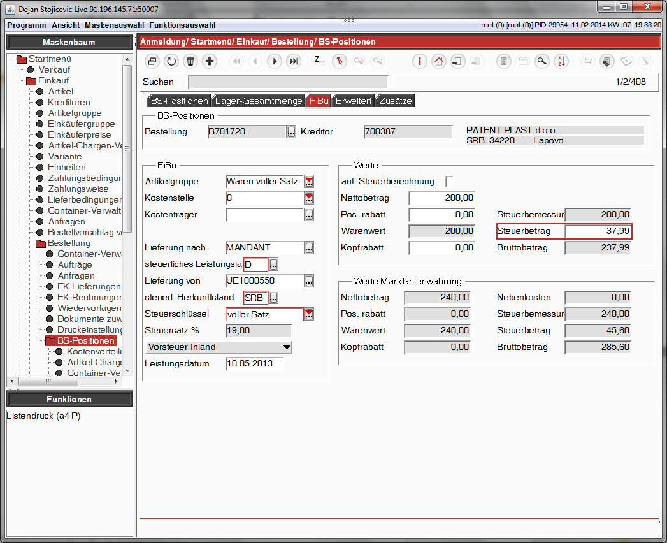
Task: Click the A-Z sort icon
Action: coord(561,61)
